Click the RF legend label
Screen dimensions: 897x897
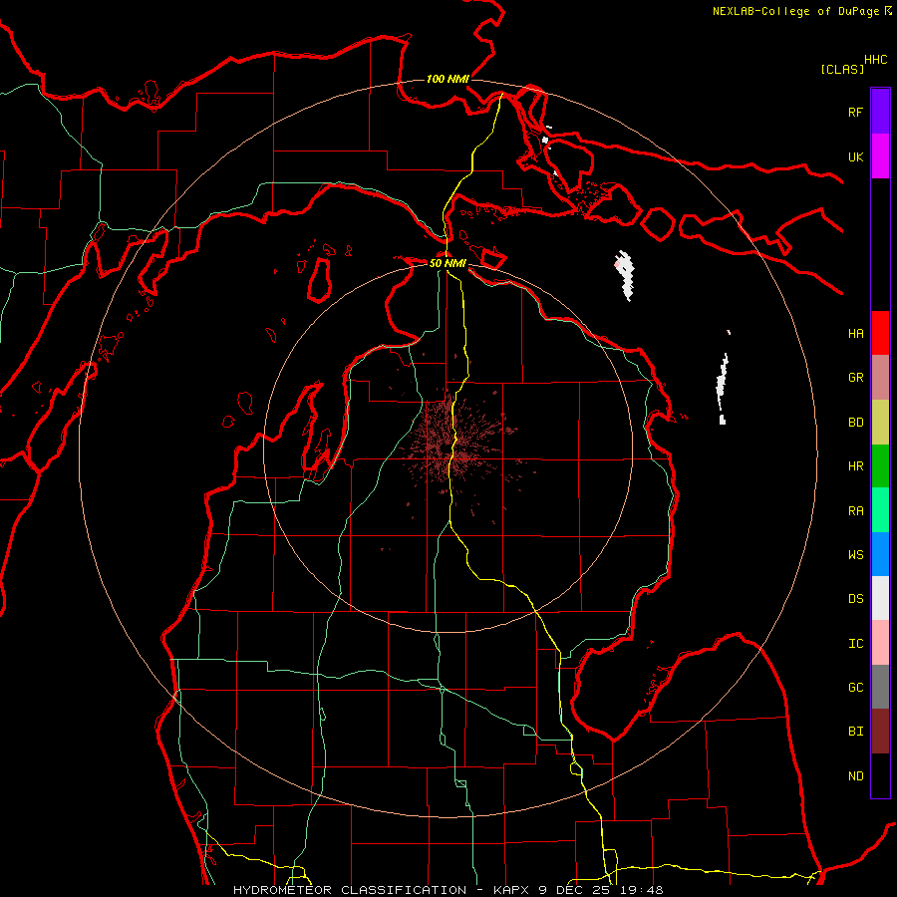tap(855, 112)
